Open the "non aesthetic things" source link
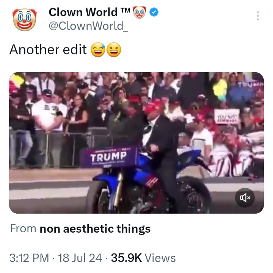273x273 pixels. click(x=95, y=229)
